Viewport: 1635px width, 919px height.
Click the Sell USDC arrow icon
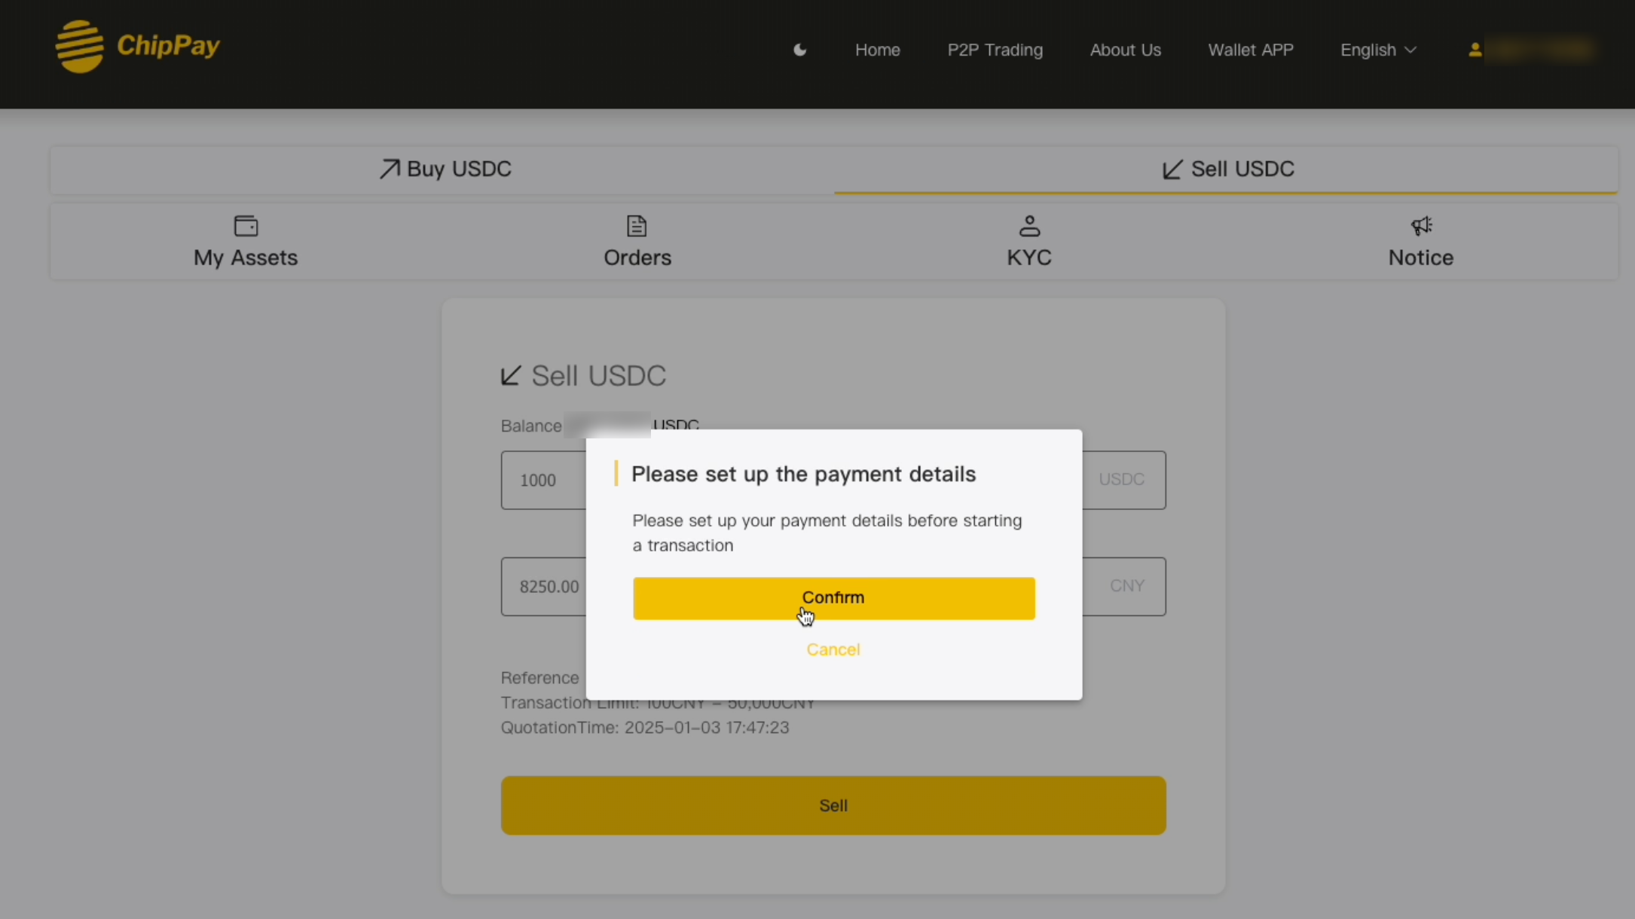pos(1172,169)
